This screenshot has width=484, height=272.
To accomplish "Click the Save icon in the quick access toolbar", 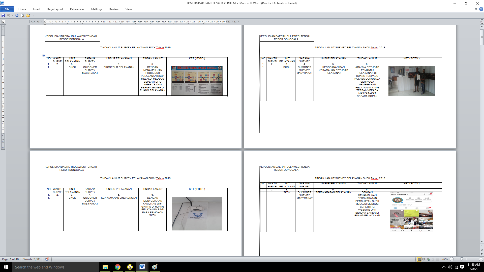I will pos(3,15).
